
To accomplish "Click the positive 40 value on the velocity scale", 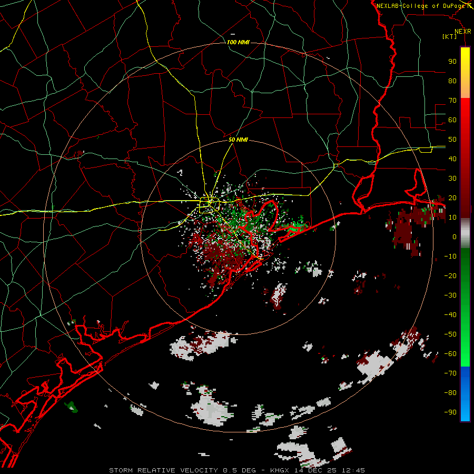I will 452,159.
